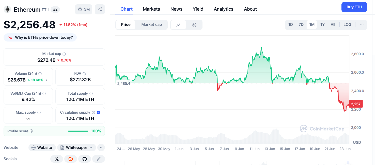
Task: Show Total supply info icon
Action: (x=91, y=94)
